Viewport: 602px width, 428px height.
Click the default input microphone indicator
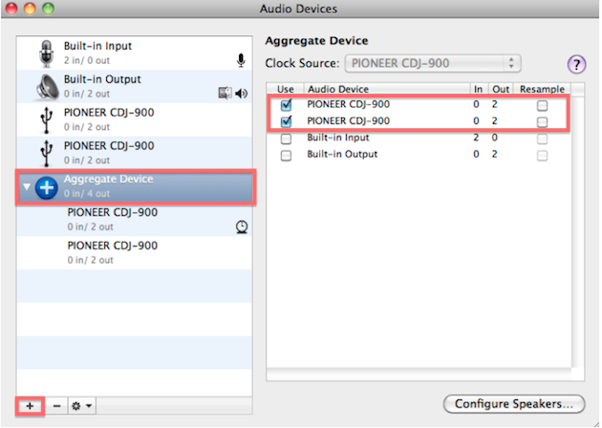(x=241, y=60)
